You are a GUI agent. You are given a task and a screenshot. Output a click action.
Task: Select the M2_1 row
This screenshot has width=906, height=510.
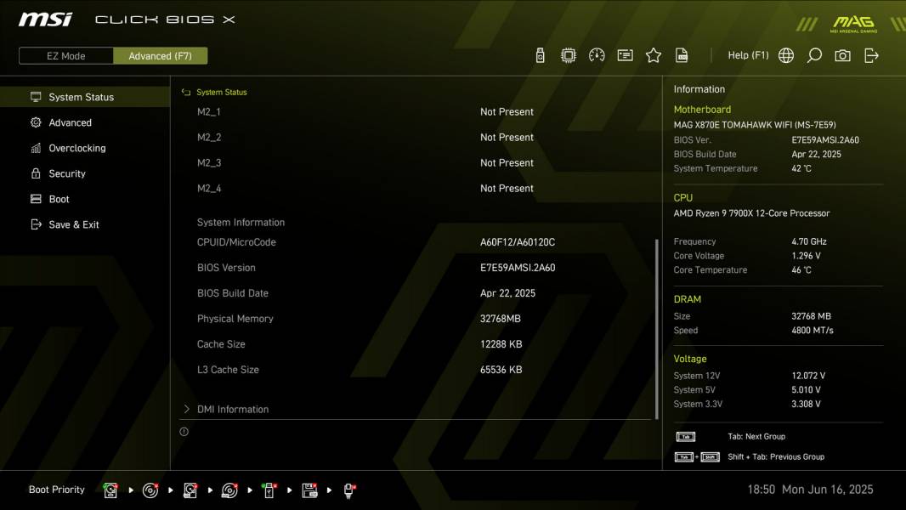click(416, 111)
